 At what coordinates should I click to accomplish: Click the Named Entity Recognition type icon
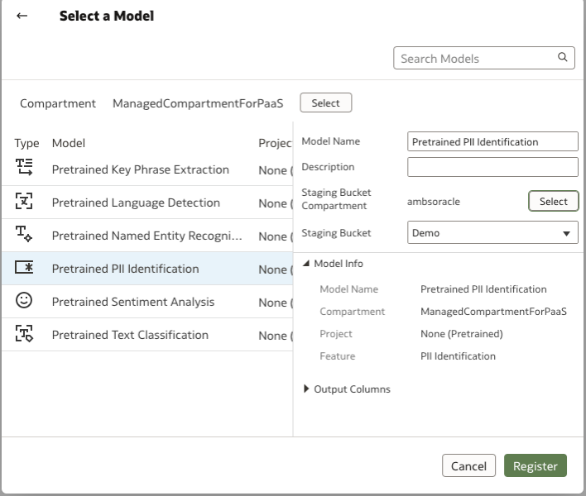point(25,235)
